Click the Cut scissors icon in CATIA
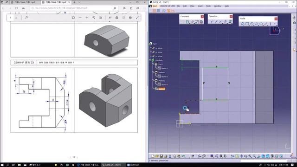 (170, 156)
